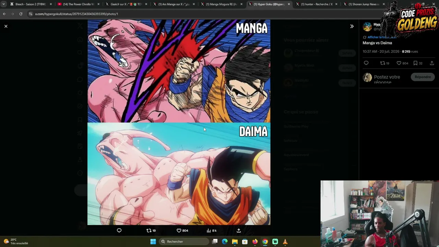Screen dimensions: 439x247
Task: Repost icon with 19 in the side panel
Action: [x=384, y=63]
